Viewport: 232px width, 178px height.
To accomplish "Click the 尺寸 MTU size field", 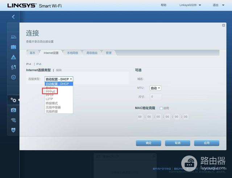I will click(x=156, y=97).
